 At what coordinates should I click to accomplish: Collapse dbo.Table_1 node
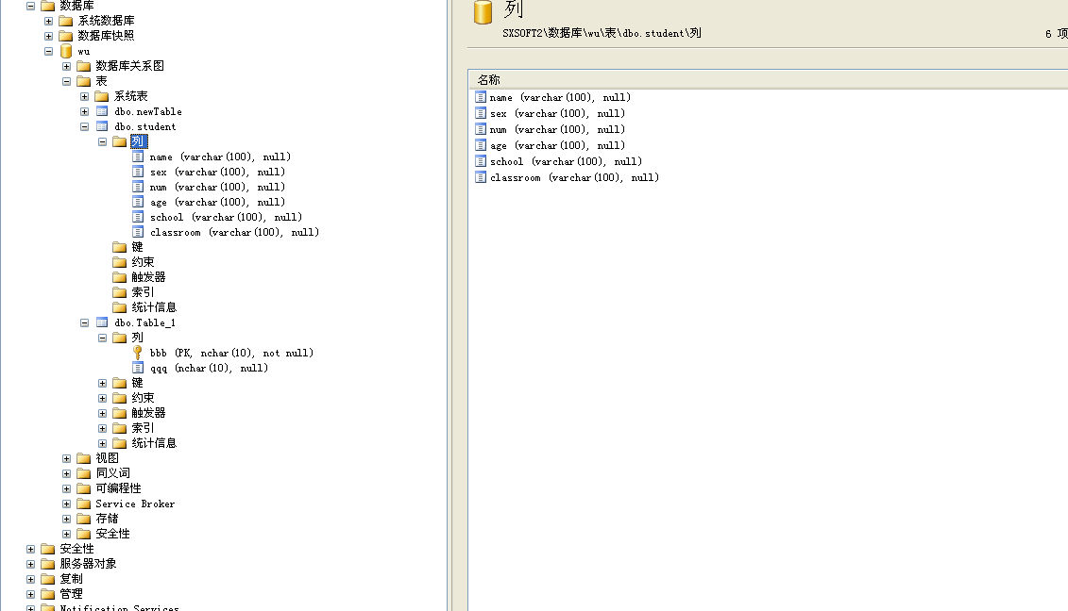pos(84,322)
